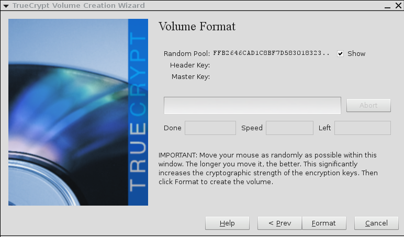Cancel the volume creation wizard
This screenshot has height=237, width=404.
[x=376, y=223]
